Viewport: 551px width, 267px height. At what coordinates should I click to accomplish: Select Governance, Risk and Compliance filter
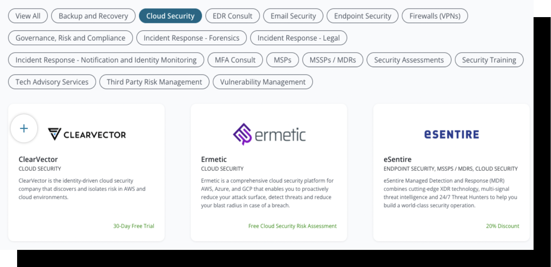71,38
